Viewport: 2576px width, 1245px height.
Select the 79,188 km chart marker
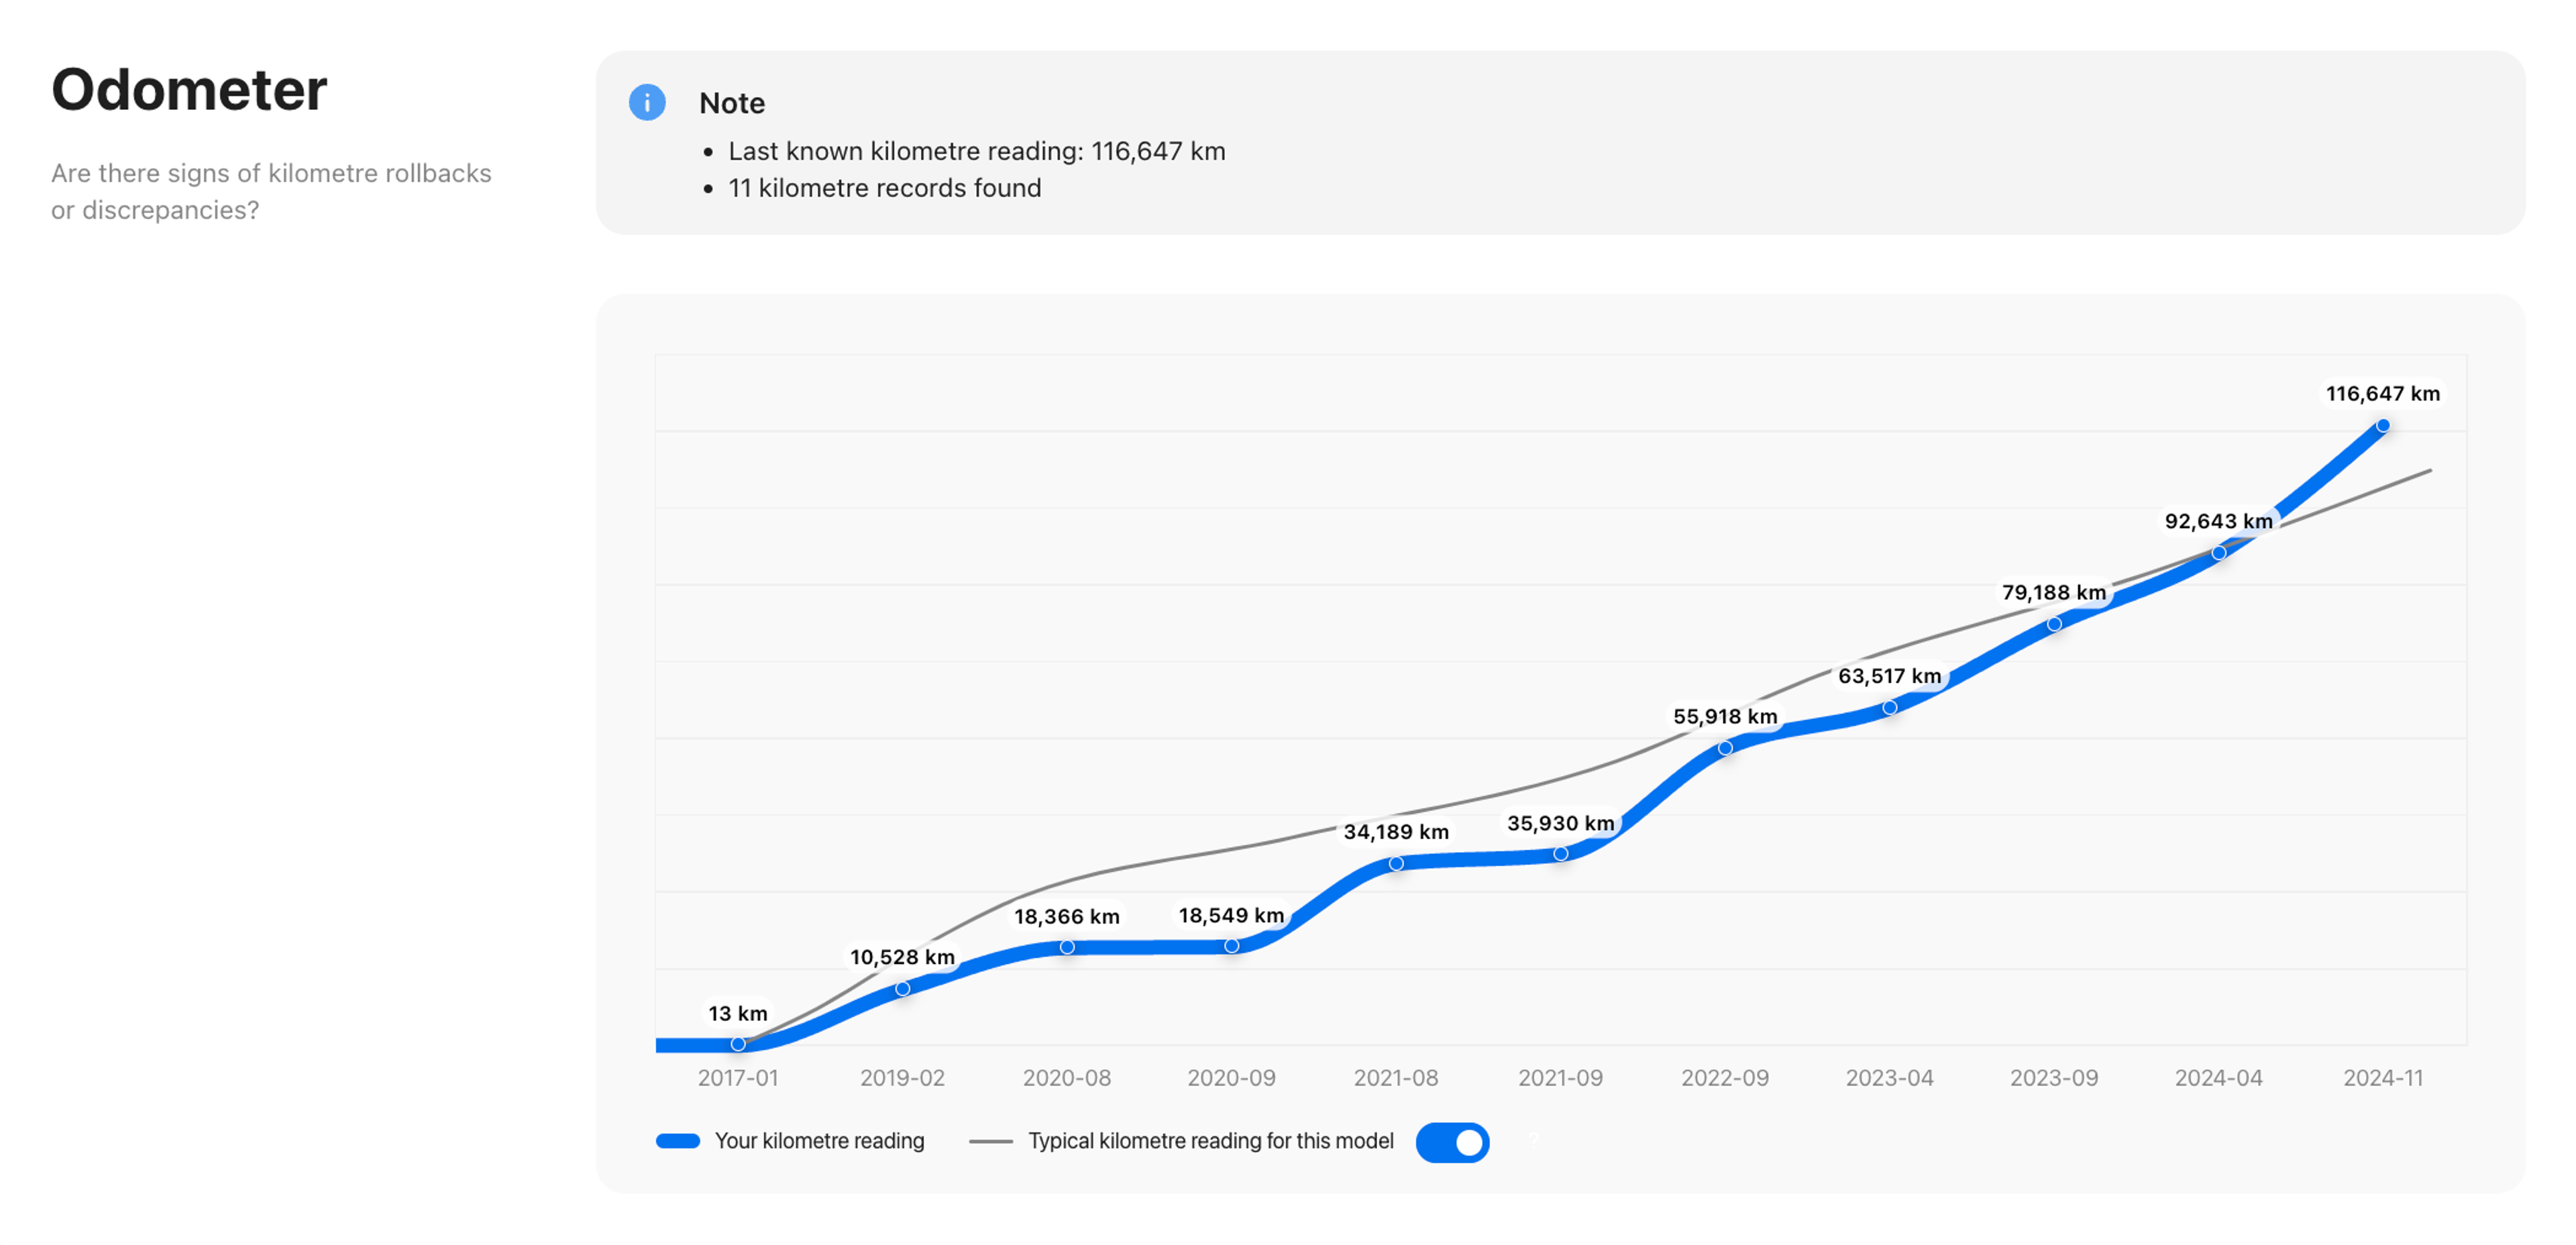[2054, 624]
